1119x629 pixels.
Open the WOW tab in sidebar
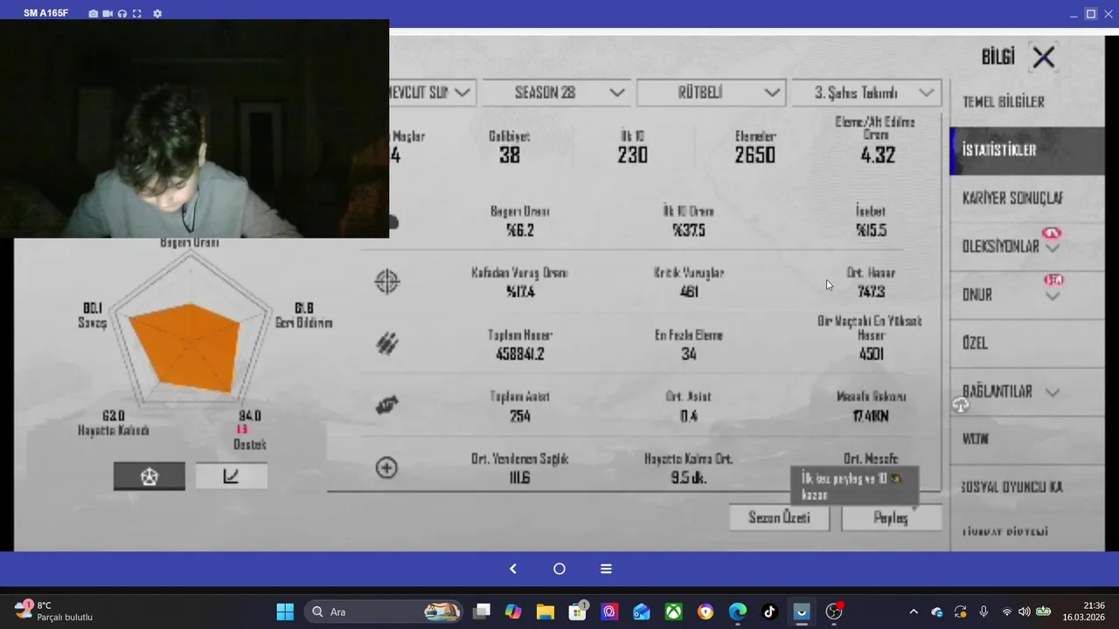(1026, 439)
